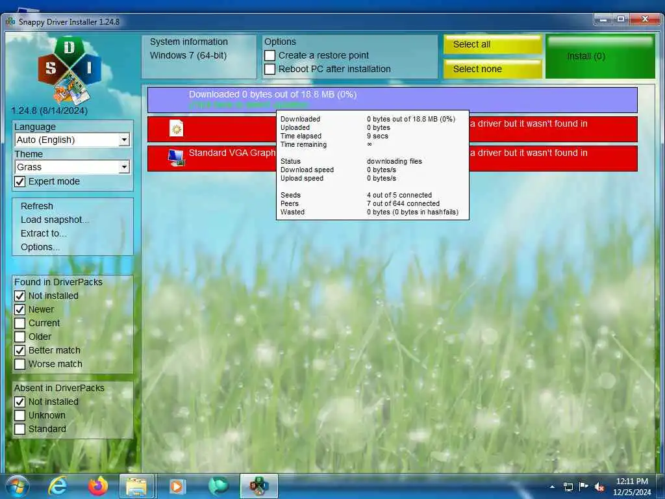Open Windows Explorer folder in taskbar

pyautogui.click(x=136, y=486)
